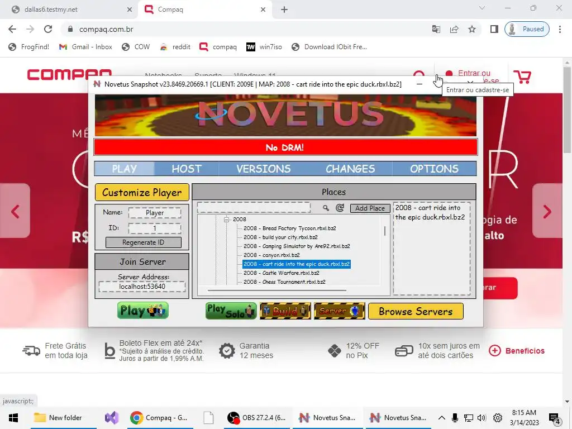Open the VERSIONS tab
Viewport: 572px width, 429px height.
click(264, 169)
